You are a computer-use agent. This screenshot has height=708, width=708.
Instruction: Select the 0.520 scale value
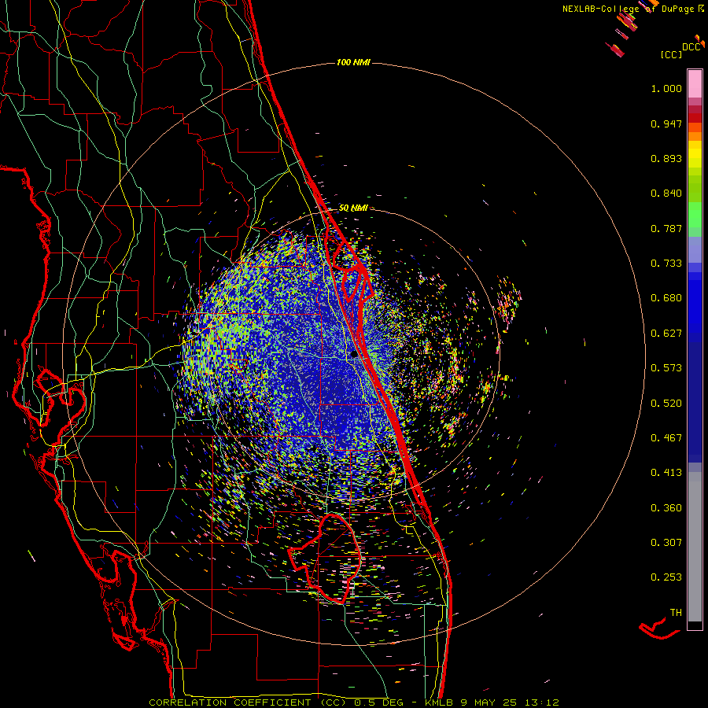[666, 404]
